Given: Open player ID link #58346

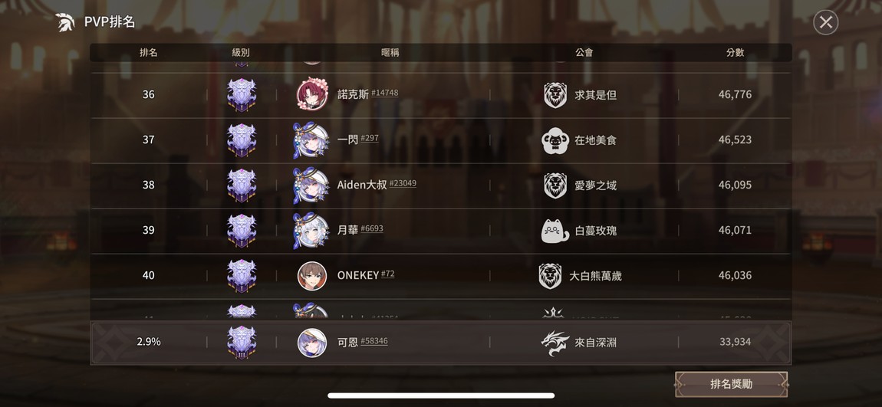Looking at the screenshot, I should tap(374, 341).
